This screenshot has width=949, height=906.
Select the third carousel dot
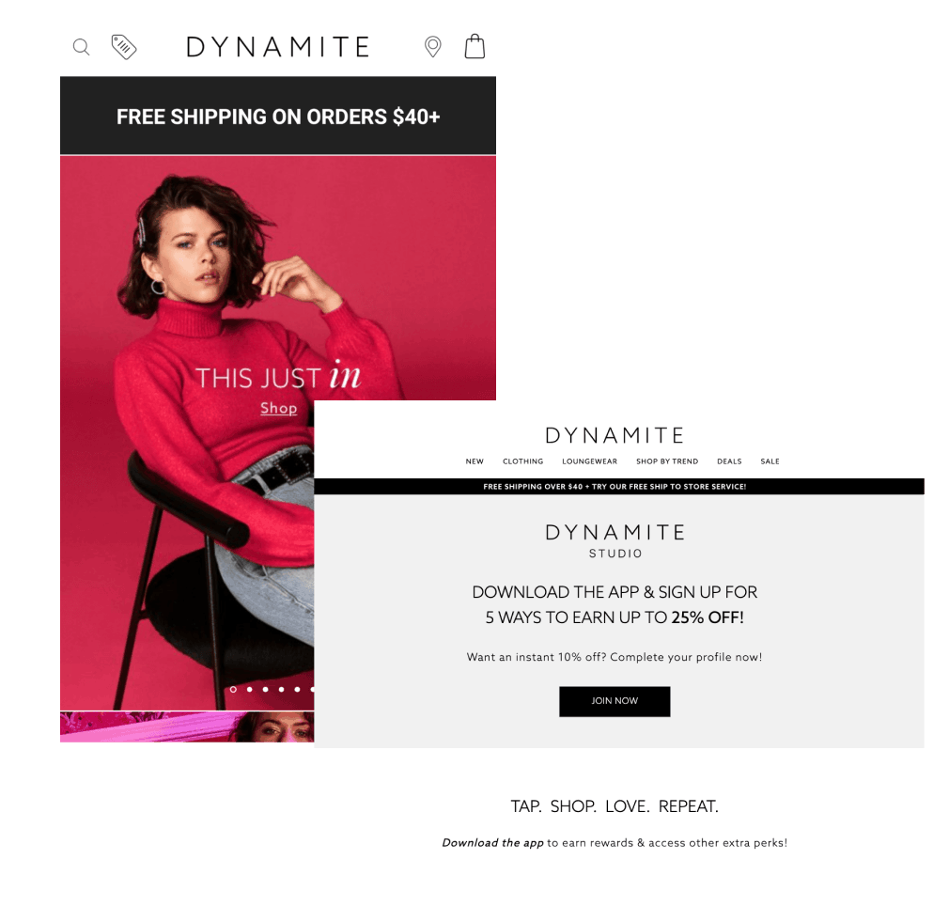point(265,689)
